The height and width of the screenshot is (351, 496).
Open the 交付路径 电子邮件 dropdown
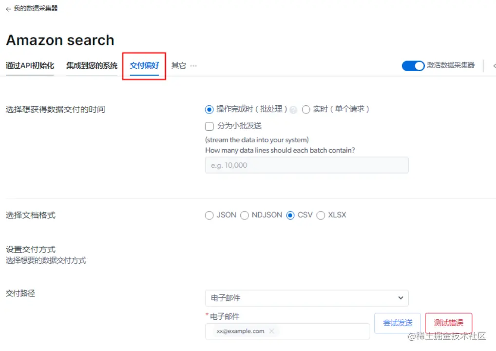click(306, 298)
